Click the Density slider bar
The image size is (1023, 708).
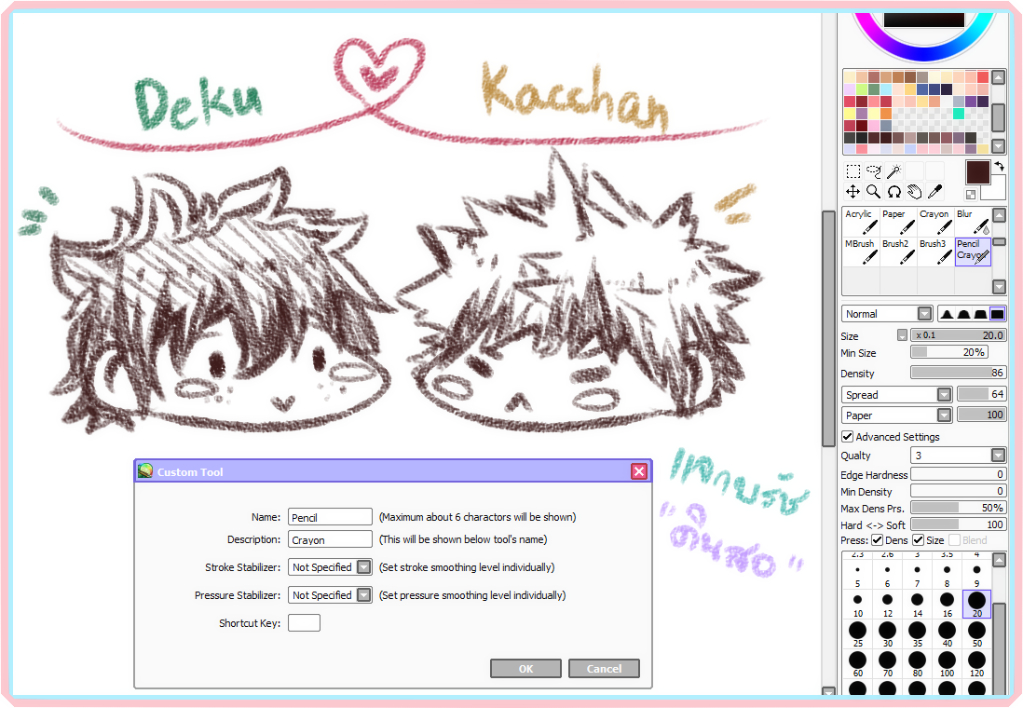(x=959, y=374)
